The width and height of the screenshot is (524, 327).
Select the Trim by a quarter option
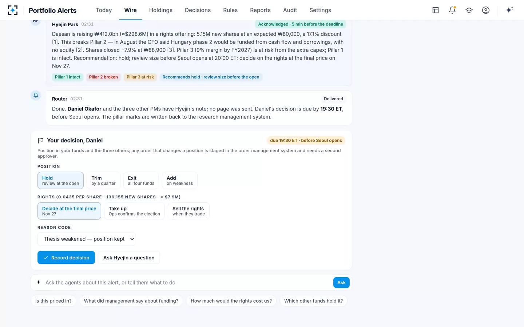click(x=103, y=181)
